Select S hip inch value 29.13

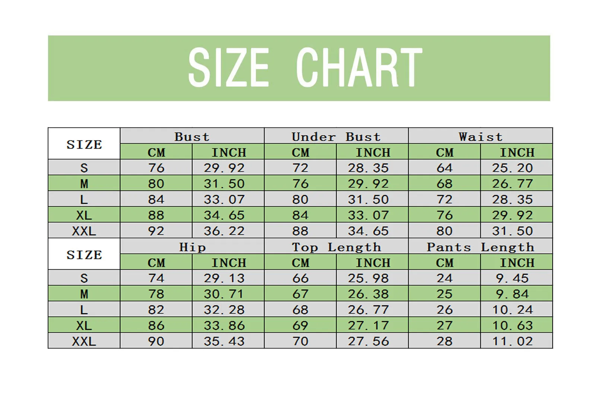point(224,278)
